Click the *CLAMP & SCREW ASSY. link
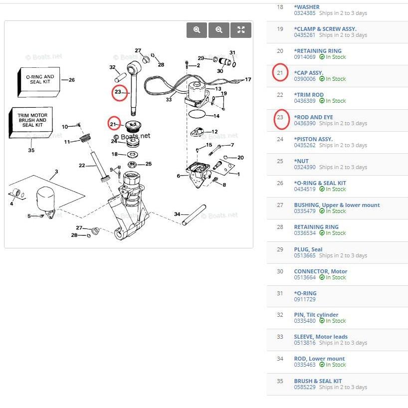408x408 pixels. pos(325,29)
